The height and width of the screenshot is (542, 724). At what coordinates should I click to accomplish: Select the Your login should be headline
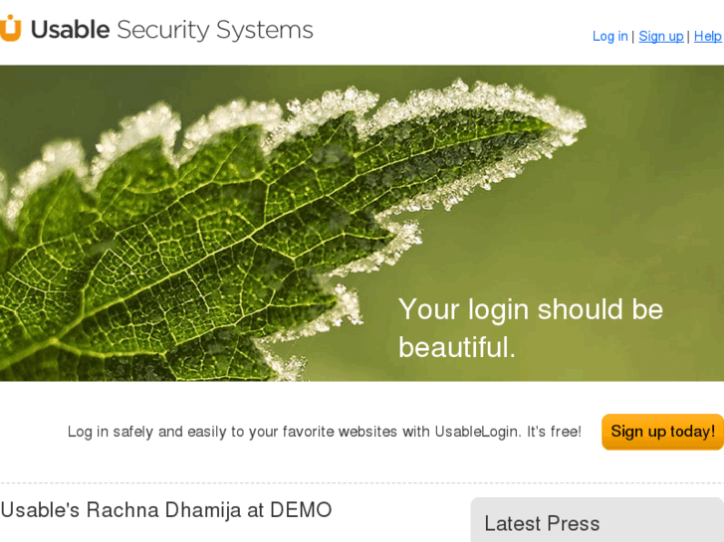tap(531, 309)
